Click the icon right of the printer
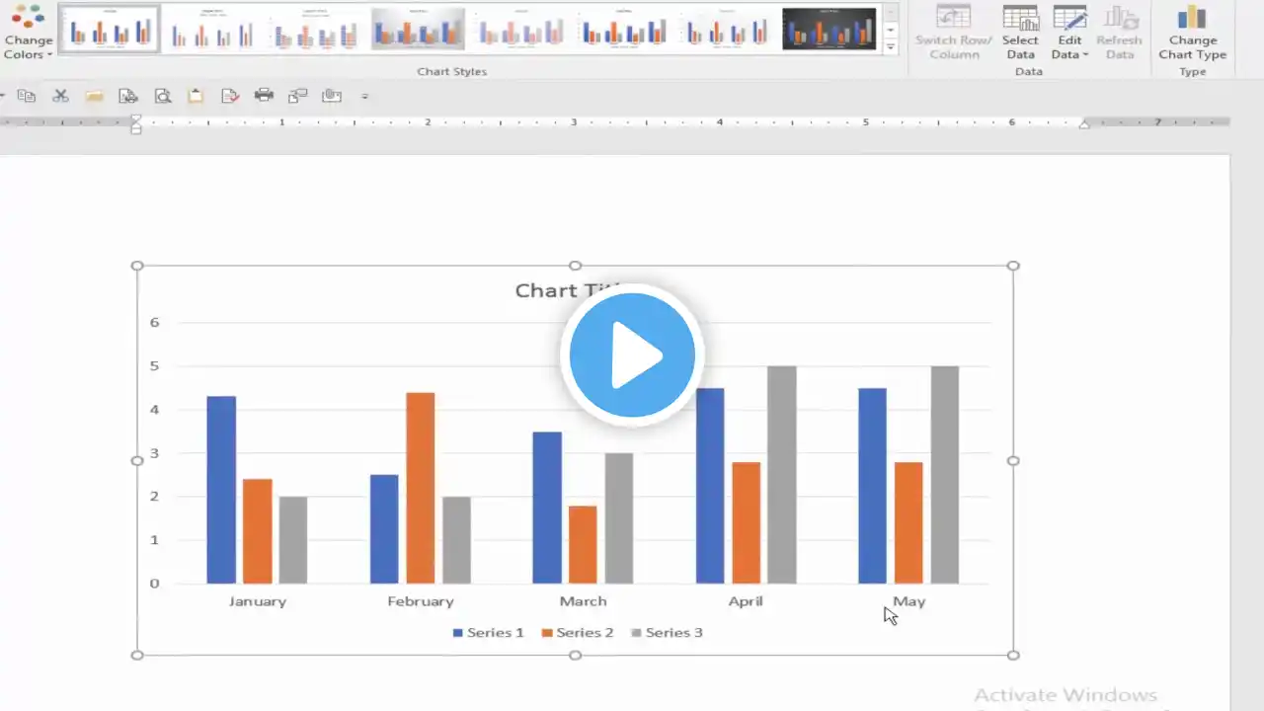The width and height of the screenshot is (1264, 711). [x=297, y=96]
